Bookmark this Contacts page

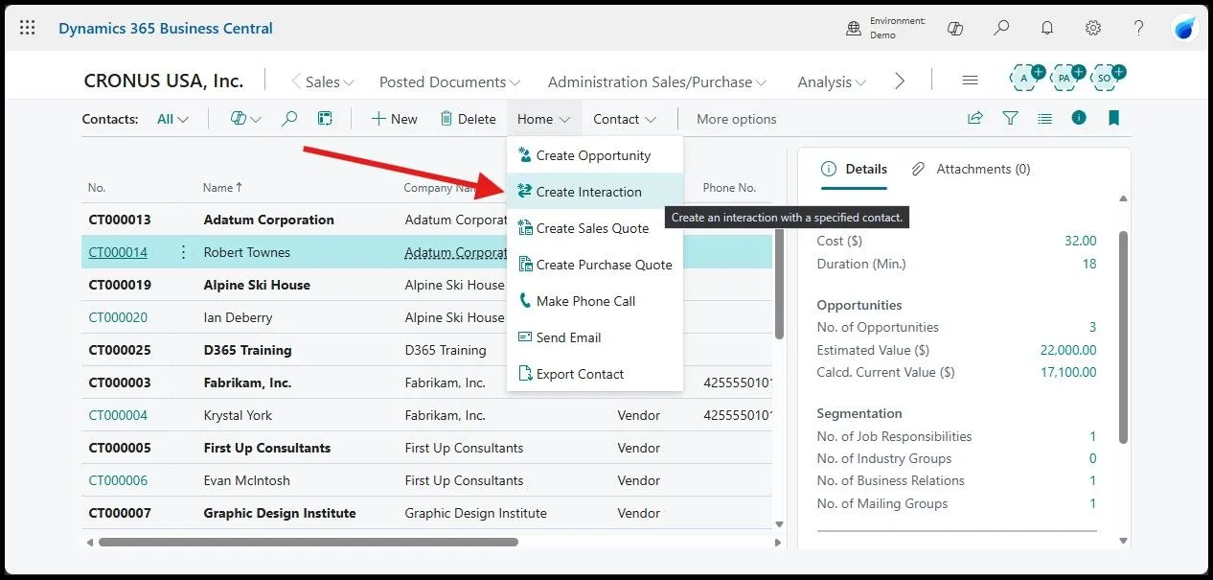pyautogui.click(x=1113, y=118)
